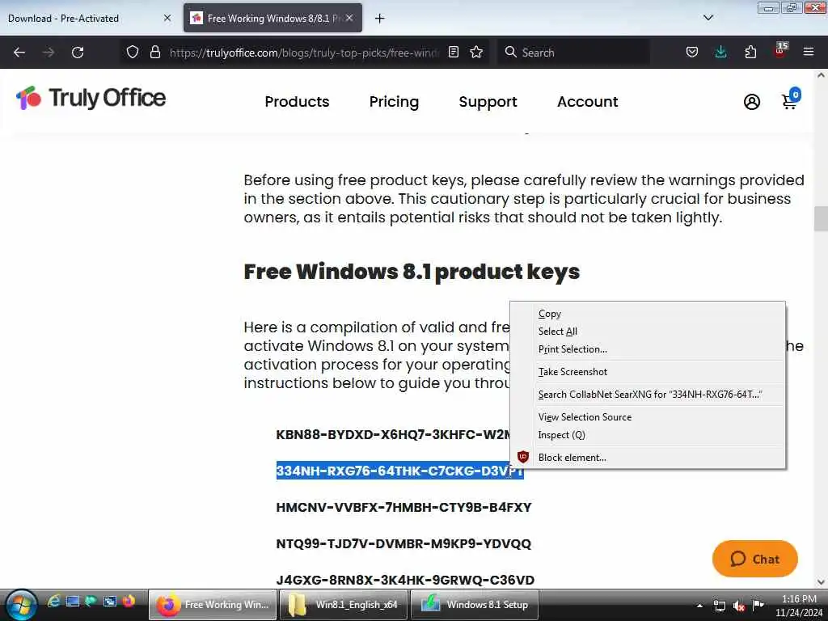Open the Products nav menu
Image resolution: width=828 pixels, height=621 pixels.
297,101
